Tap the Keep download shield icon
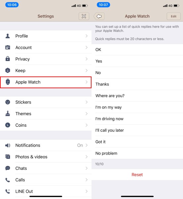 [x=8, y=70]
